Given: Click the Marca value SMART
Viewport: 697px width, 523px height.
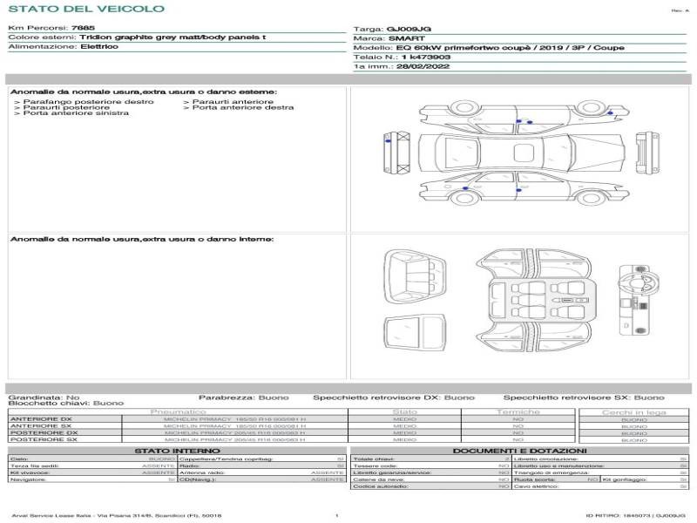Looking at the screenshot, I should point(406,38).
